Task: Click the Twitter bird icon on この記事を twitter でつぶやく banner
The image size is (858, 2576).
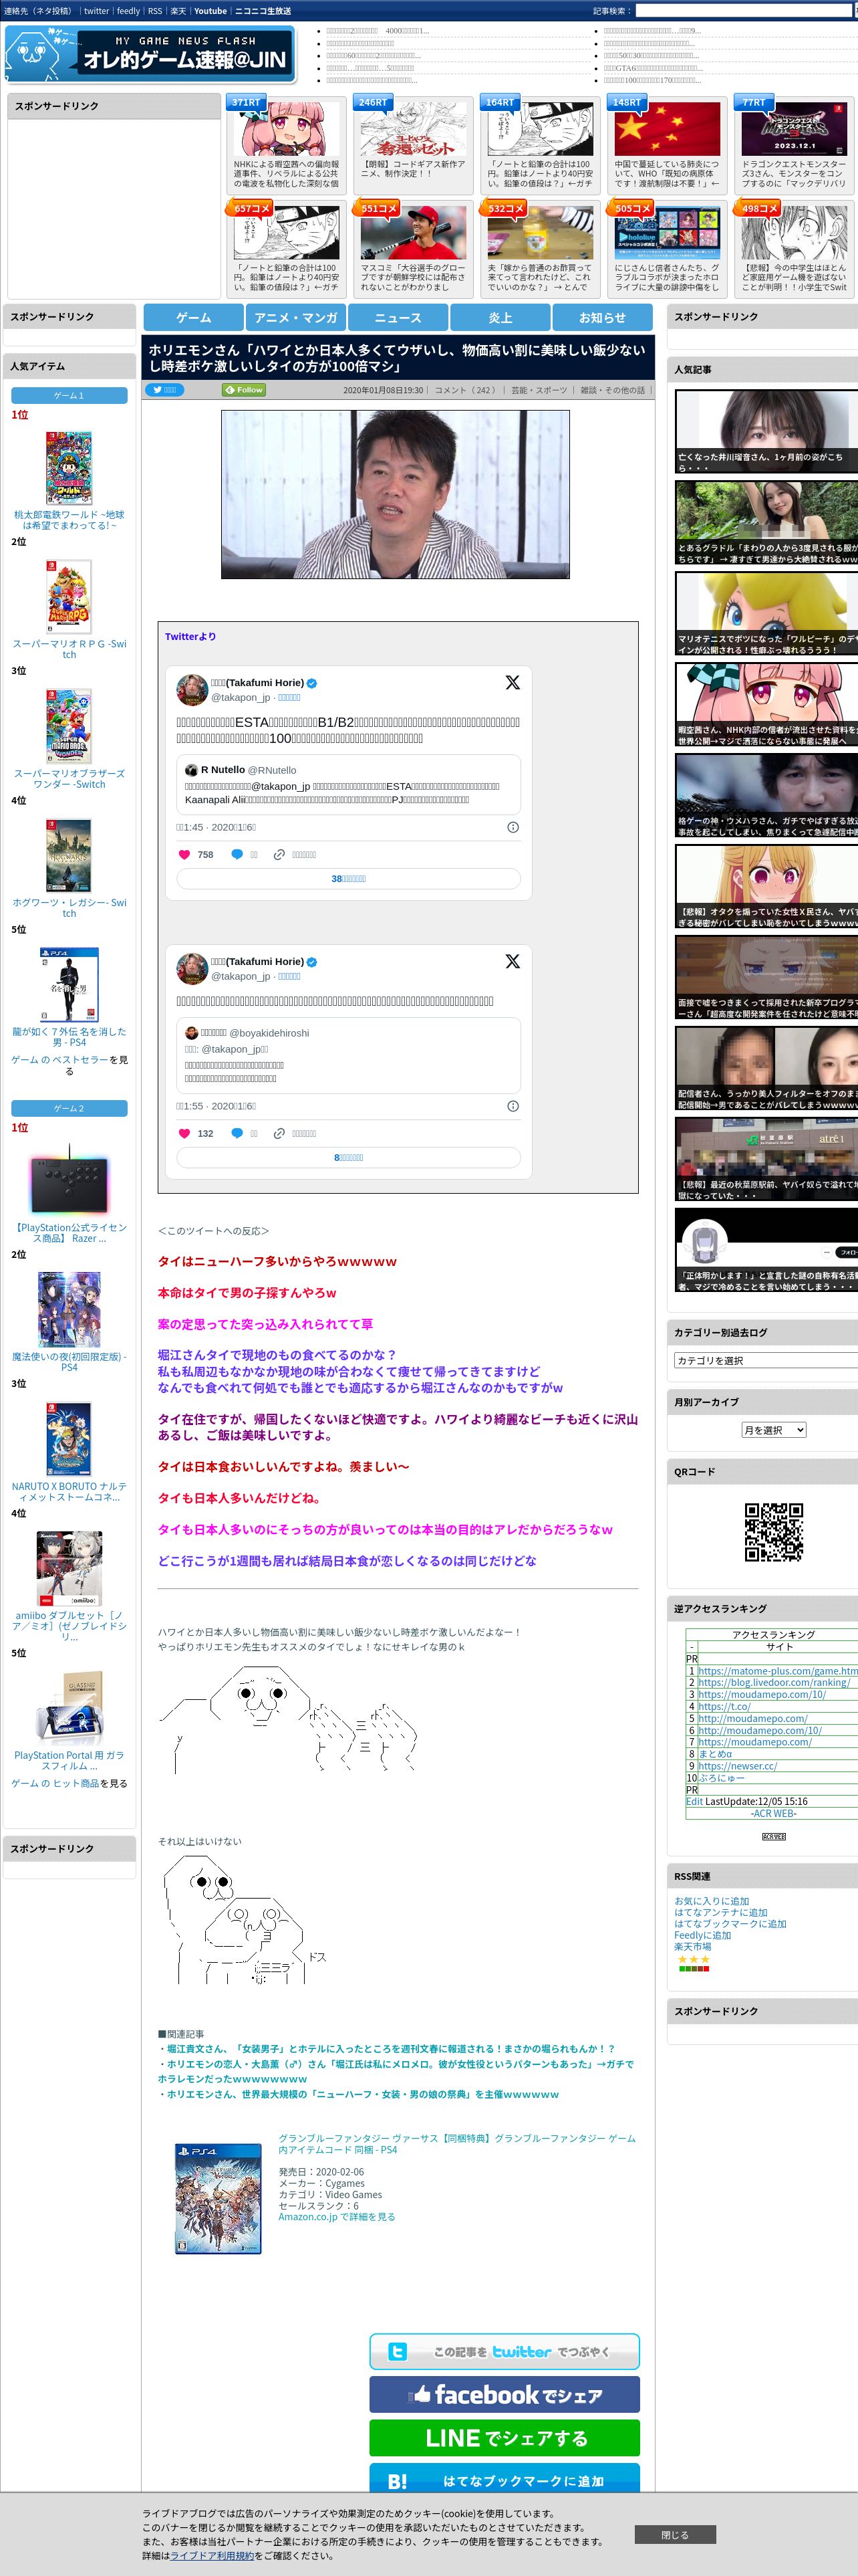Action: (x=396, y=2352)
